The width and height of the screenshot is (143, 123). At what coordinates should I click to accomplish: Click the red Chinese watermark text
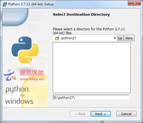point(32,73)
